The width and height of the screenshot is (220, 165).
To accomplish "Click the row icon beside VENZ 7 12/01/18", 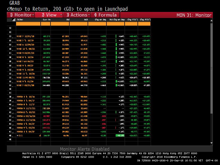I will pyautogui.click(x=10, y=36).
